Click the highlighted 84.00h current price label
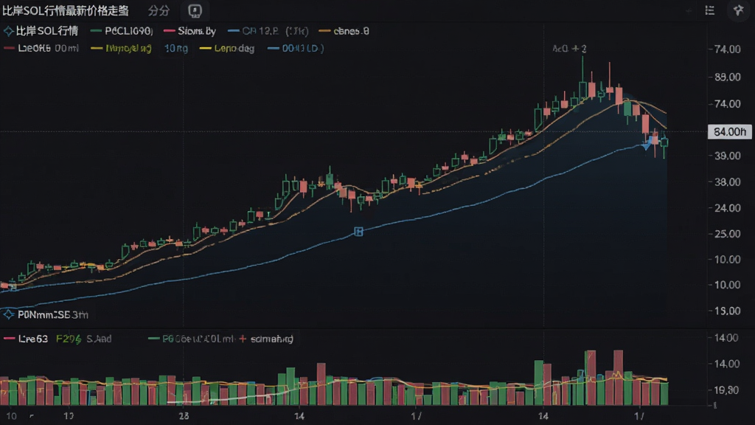Screen dimensions: 755x425 pos(729,131)
